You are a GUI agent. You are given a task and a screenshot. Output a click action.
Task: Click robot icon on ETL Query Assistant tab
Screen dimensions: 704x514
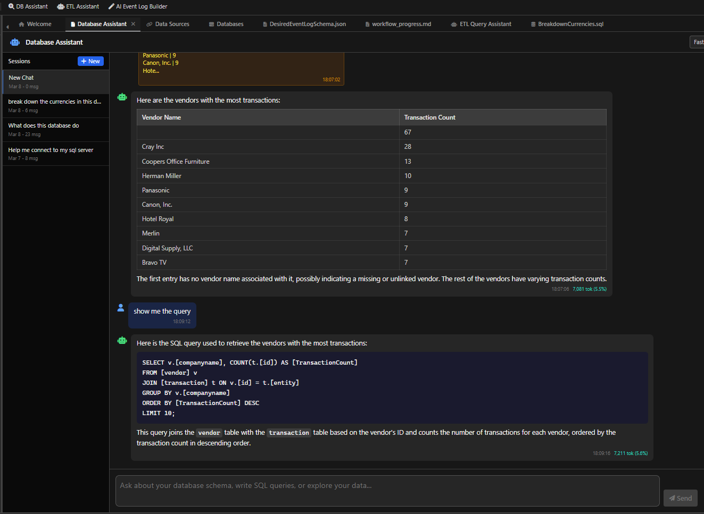click(454, 24)
